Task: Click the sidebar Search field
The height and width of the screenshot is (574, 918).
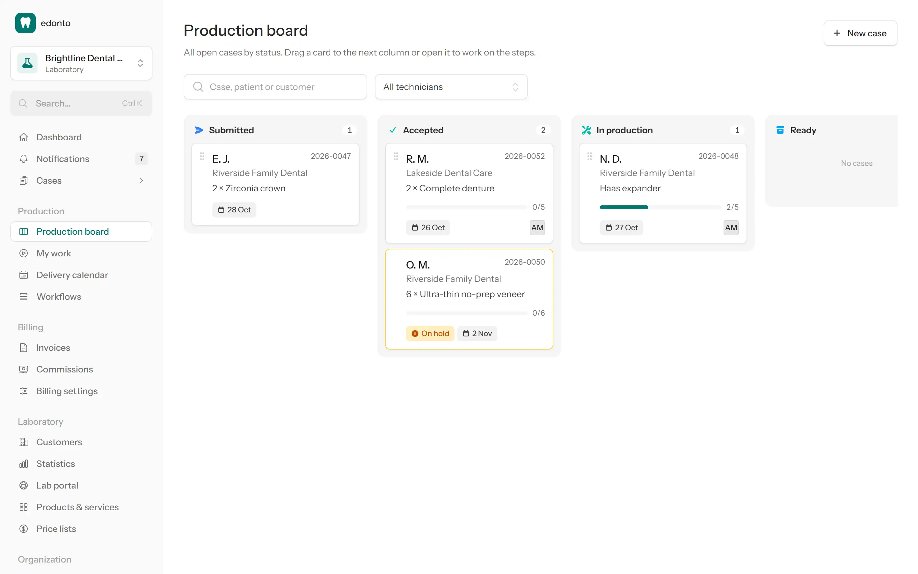Action: point(81,103)
